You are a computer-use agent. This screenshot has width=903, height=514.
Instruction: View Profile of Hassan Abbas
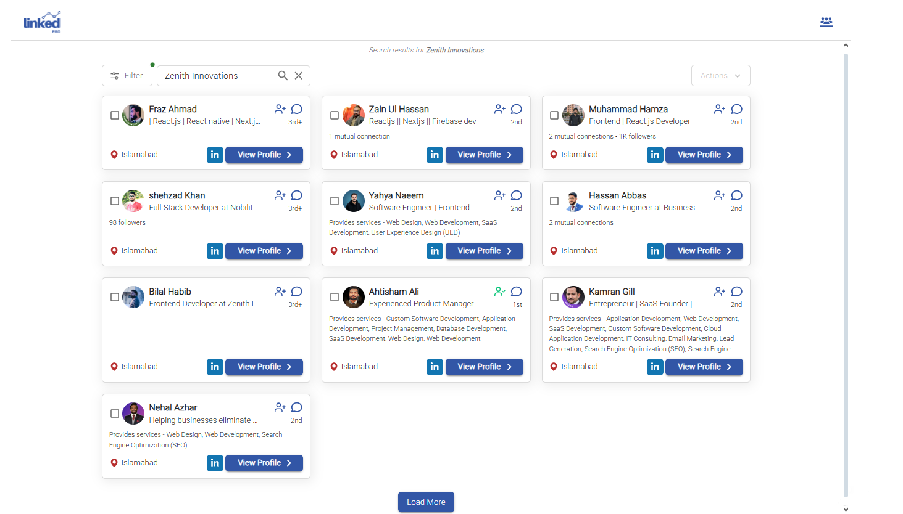pyautogui.click(x=704, y=251)
